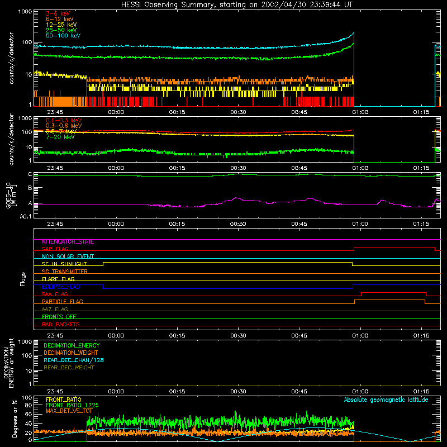Select the SAA_FLAG label

tap(55, 294)
